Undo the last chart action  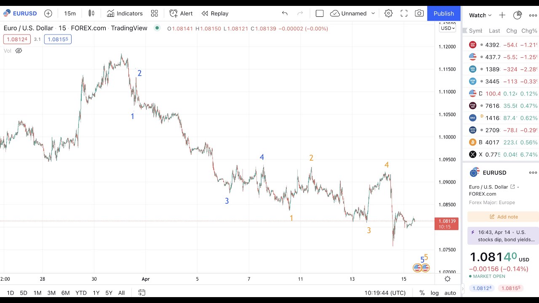point(285,13)
